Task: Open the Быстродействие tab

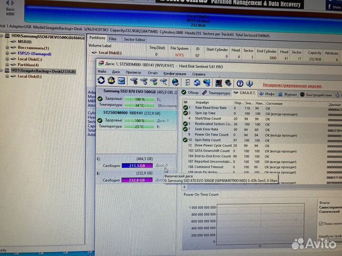Action: 316,95
